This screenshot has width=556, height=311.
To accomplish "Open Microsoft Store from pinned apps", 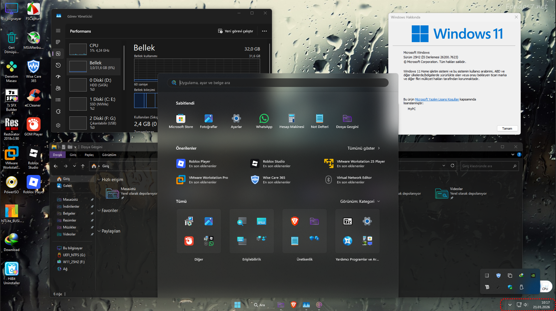I will [x=181, y=121].
